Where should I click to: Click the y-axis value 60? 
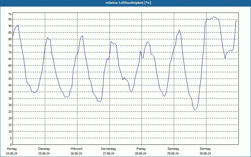(10, 66)
